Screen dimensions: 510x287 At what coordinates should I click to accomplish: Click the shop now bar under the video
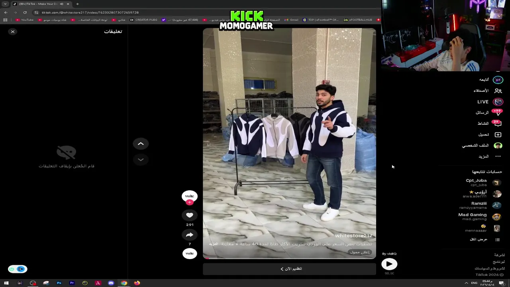click(289, 269)
